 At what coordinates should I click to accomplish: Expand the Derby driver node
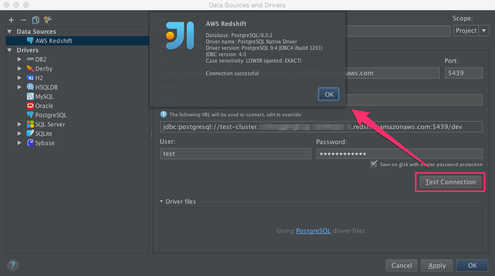click(x=19, y=68)
